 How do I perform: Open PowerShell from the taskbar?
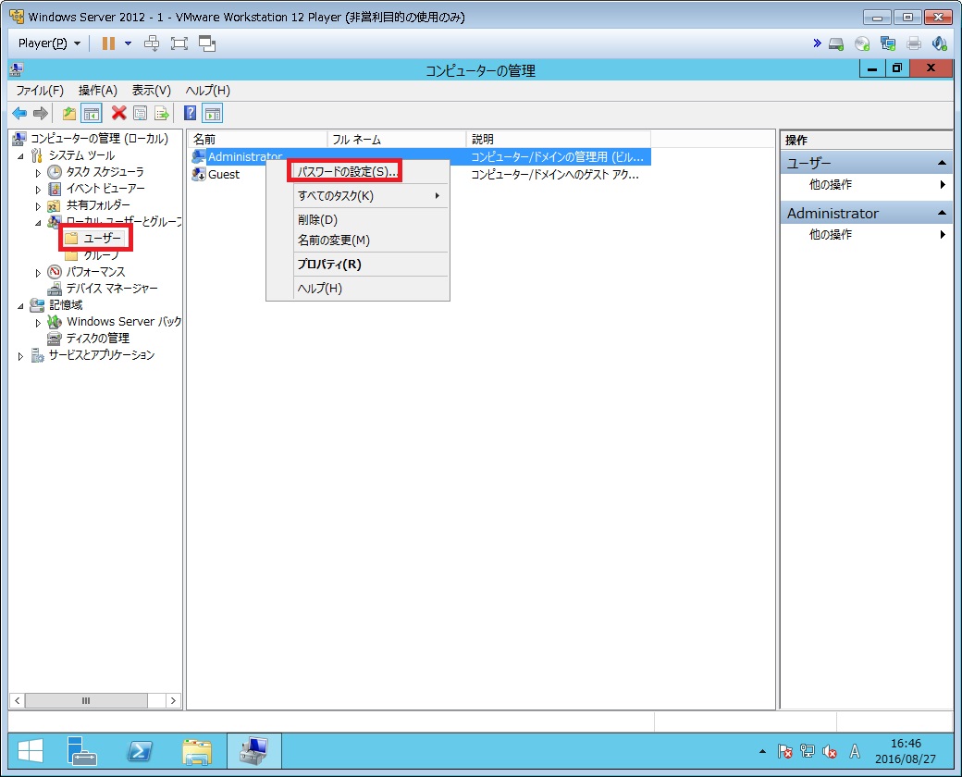(x=140, y=750)
